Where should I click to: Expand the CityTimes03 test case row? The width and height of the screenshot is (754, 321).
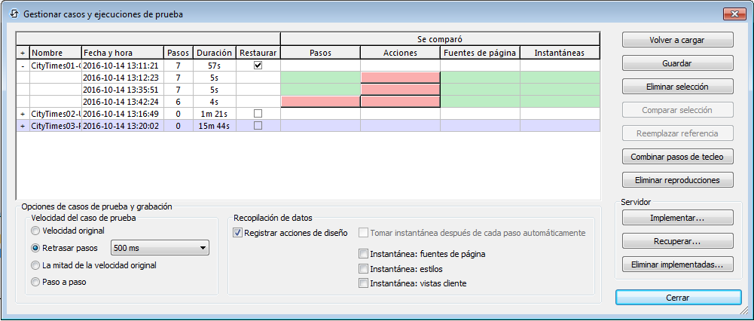tap(23, 126)
